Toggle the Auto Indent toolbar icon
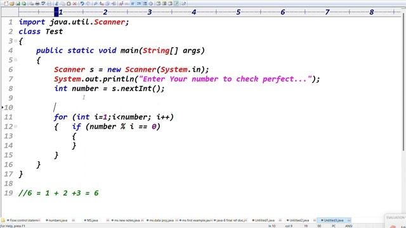406x228 pixels. (139, 4)
